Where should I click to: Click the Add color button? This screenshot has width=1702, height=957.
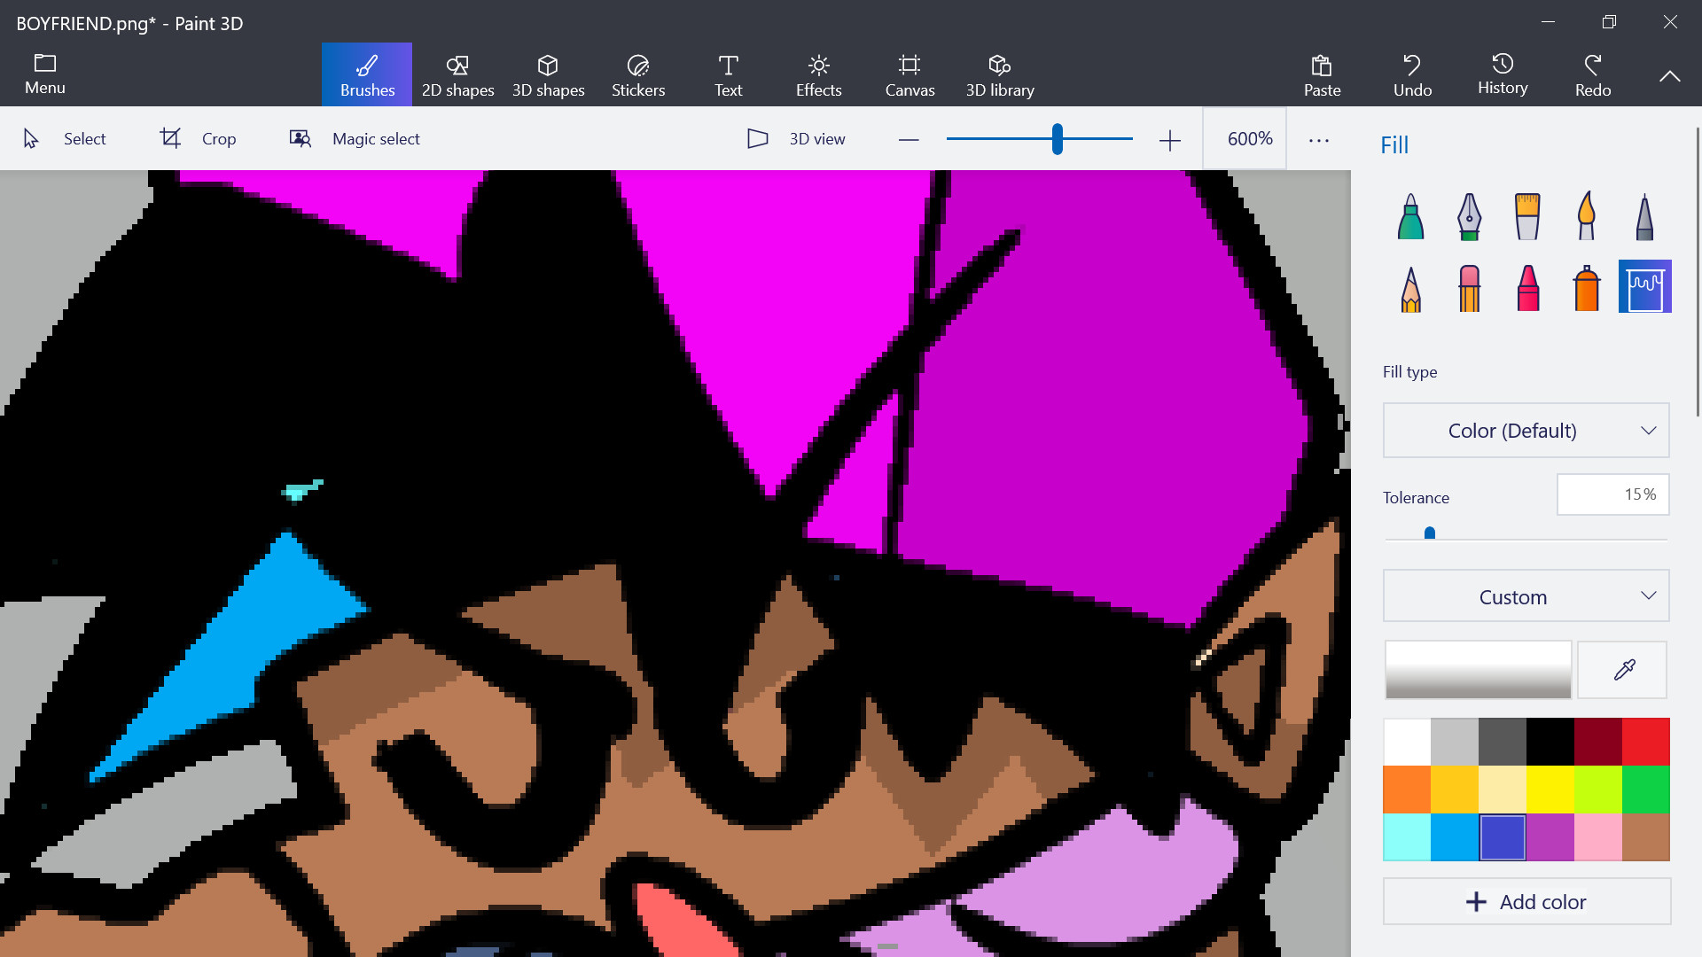1526,902
